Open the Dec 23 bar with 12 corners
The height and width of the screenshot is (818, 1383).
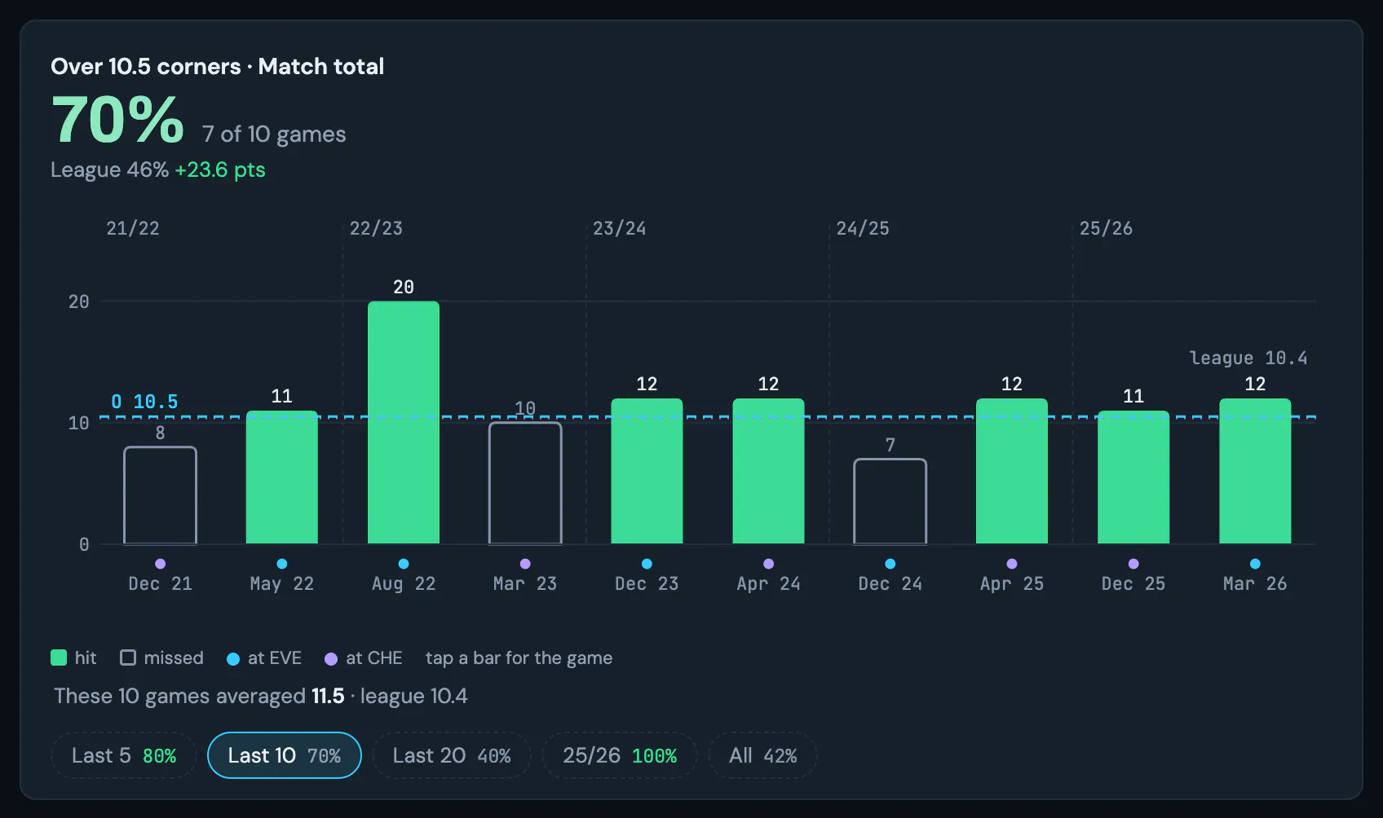pyautogui.click(x=647, y=471)
